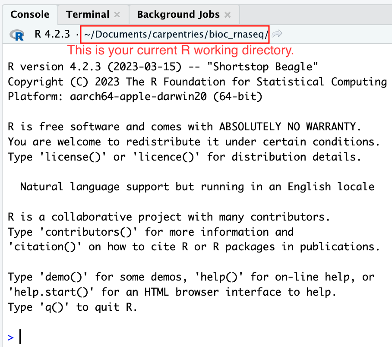Screen dimensions: 392x347
Task: Click the R logo icon
Action: [x=16, y=35]
